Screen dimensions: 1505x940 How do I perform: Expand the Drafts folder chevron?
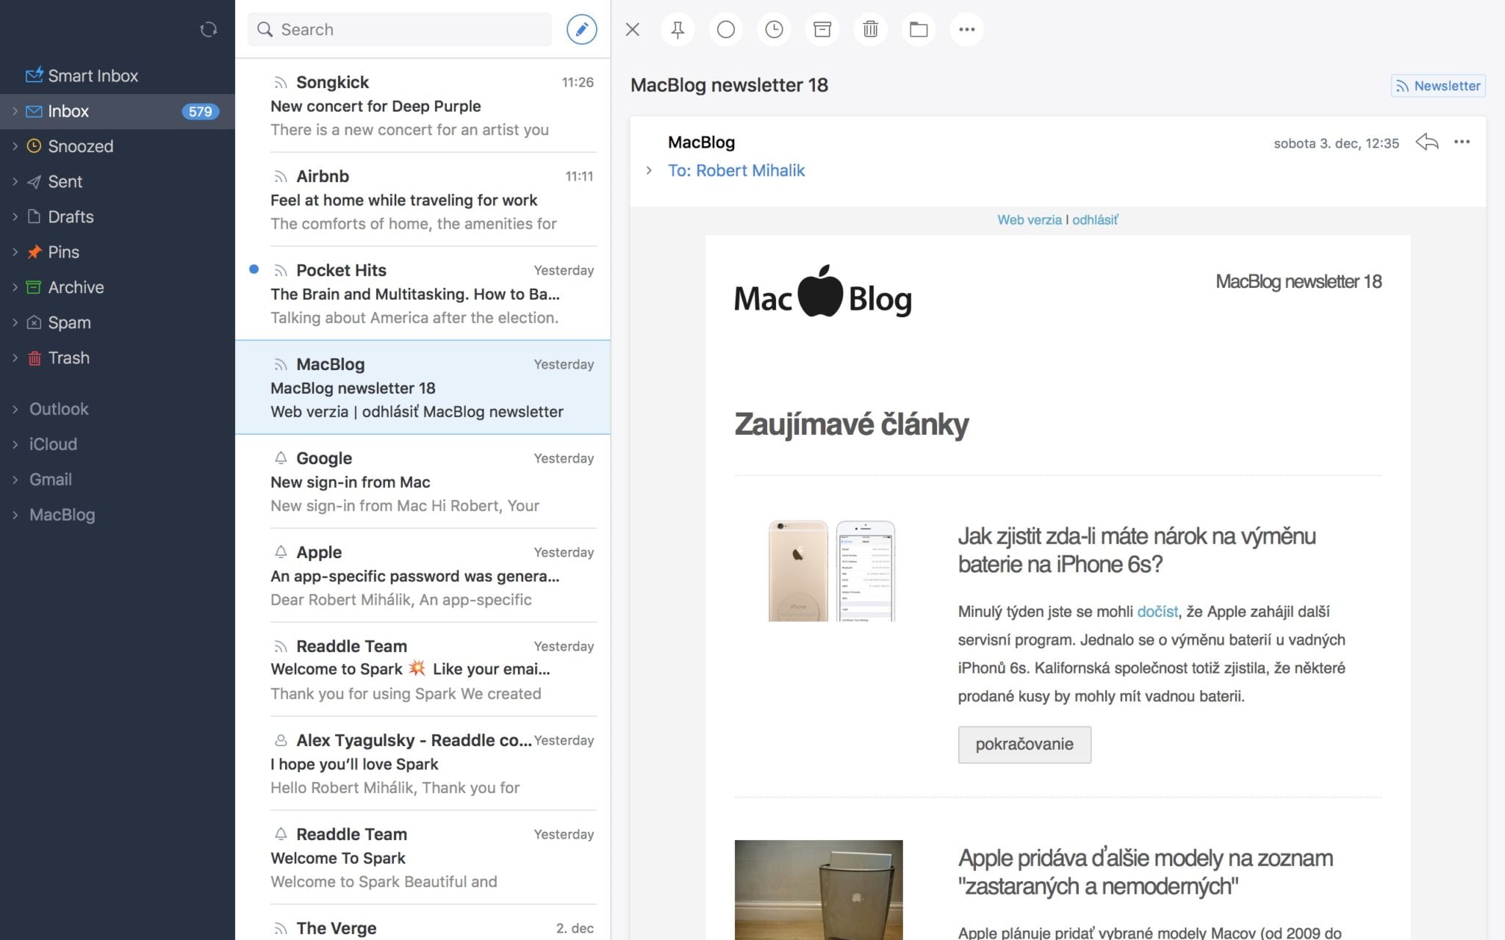point(15,217)
